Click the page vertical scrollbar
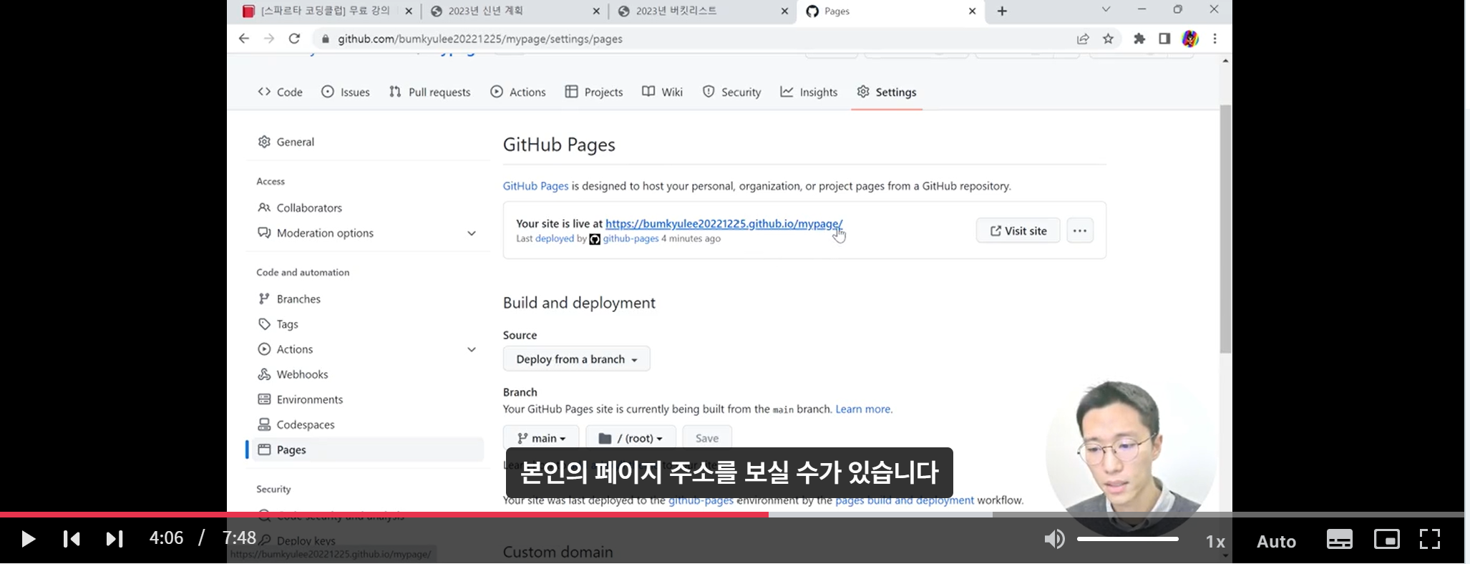Viewport: 1470px width, 564px height. 1226,229
